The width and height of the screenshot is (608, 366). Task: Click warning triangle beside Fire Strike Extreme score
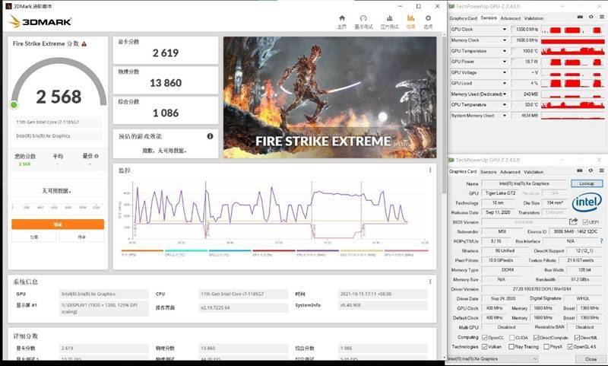pos(84,44)
